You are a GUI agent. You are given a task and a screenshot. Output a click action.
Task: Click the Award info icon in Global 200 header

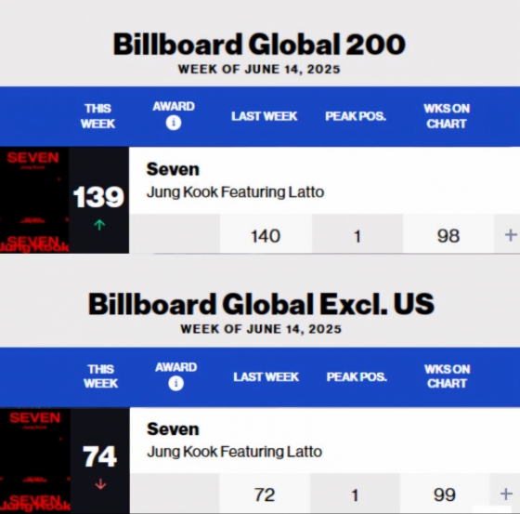174,123
